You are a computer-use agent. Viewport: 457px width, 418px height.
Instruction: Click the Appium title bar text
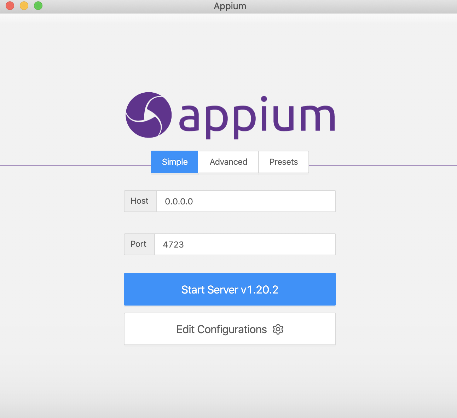[230, 6]
